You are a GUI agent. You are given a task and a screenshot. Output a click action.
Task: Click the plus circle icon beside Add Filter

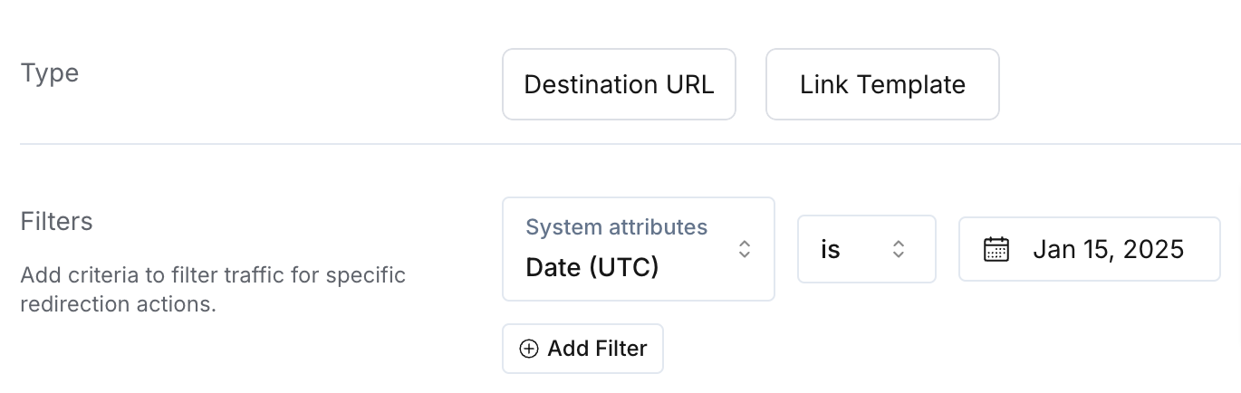point(528,349)
